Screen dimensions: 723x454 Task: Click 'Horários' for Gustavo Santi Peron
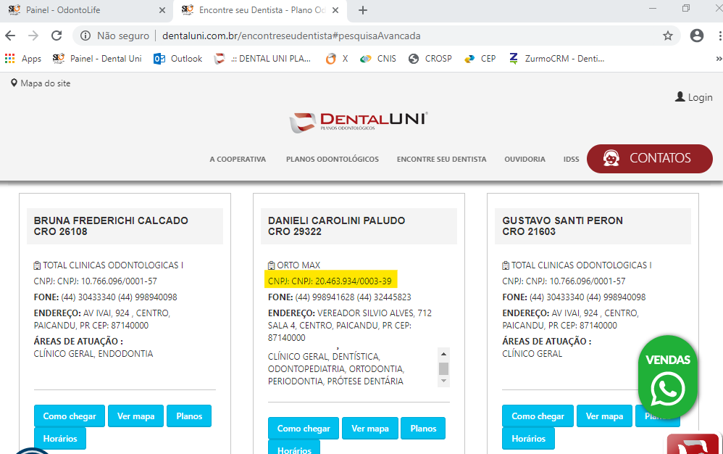tap(528, 438)
